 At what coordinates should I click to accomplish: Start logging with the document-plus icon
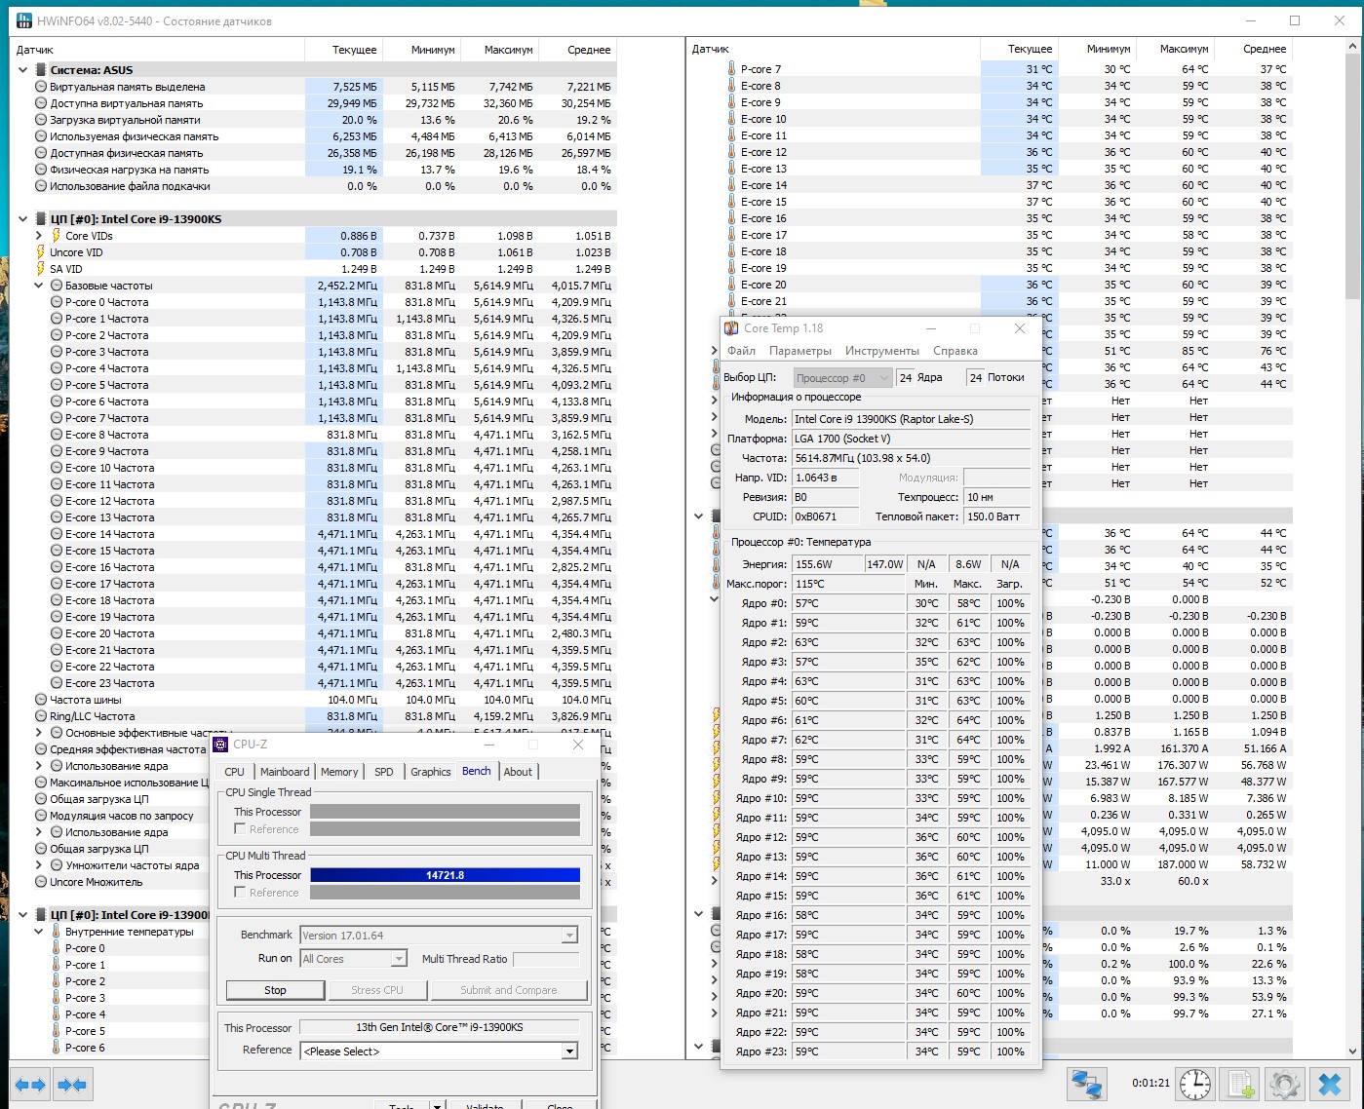click(x=1240, y=1084)
